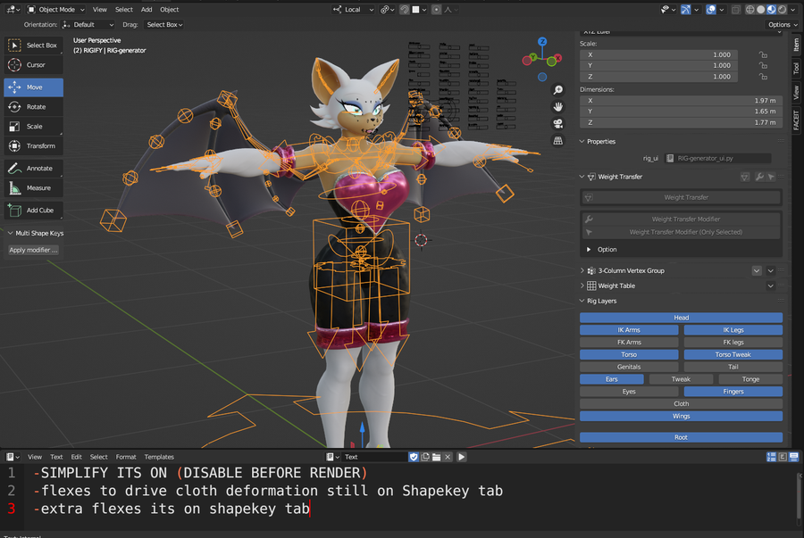Click the Scale X value field
Image resolution: width=804 pixels, height=538 pixels.
[x=659, y=54]
